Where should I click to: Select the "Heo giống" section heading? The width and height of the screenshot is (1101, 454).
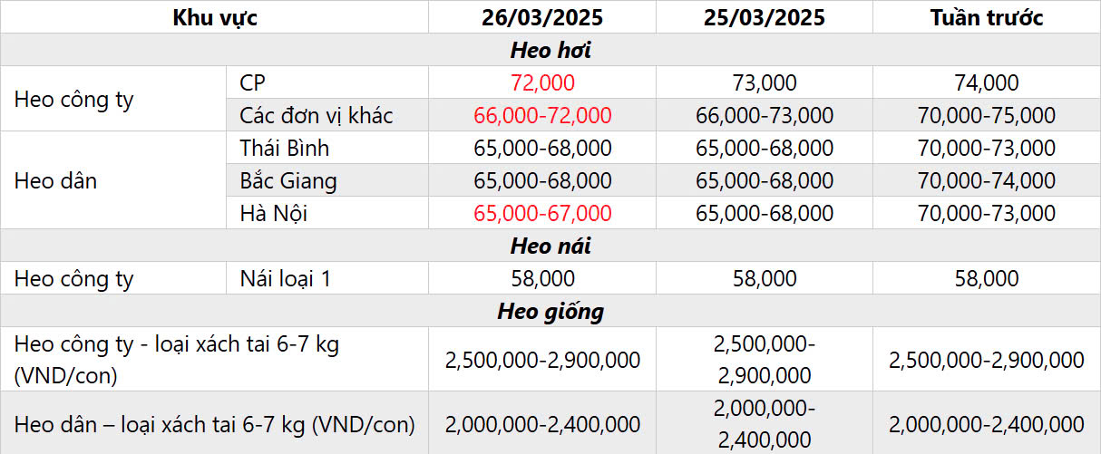point(550,312)
